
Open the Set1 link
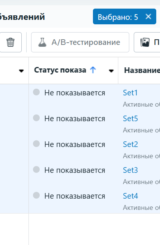pos(130,93)
